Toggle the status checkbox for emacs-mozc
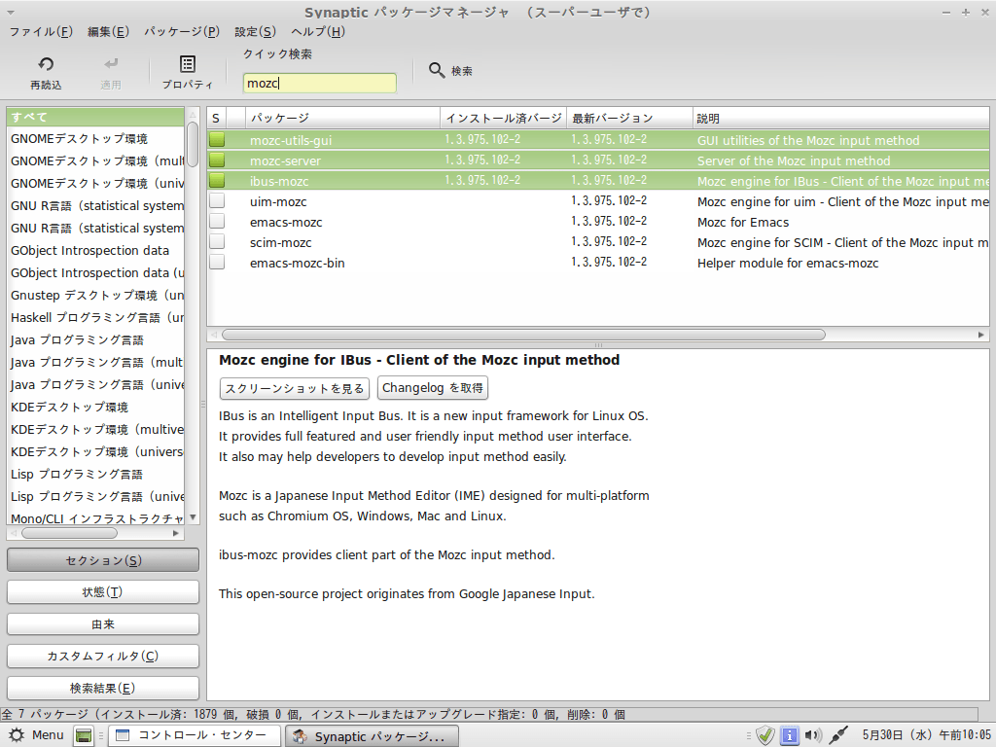Screen dimensions: 996x747 pos(217,222)
